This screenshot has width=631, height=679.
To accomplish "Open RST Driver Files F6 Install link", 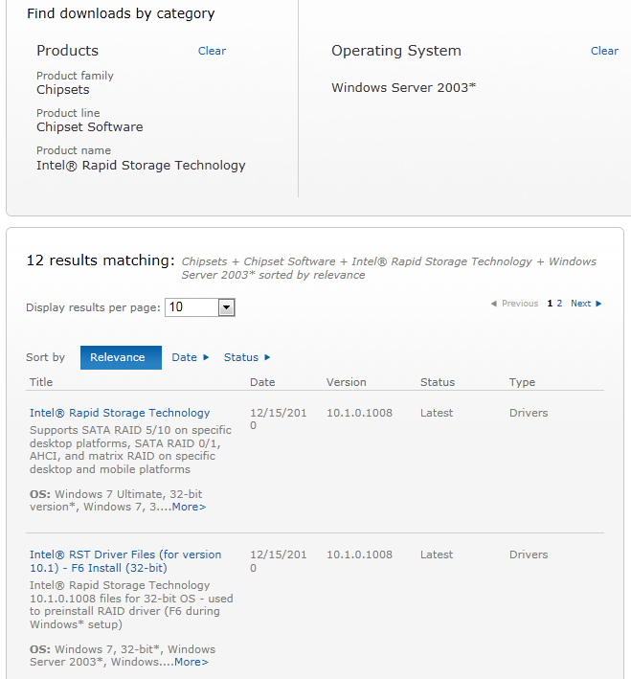I will 125,561.
